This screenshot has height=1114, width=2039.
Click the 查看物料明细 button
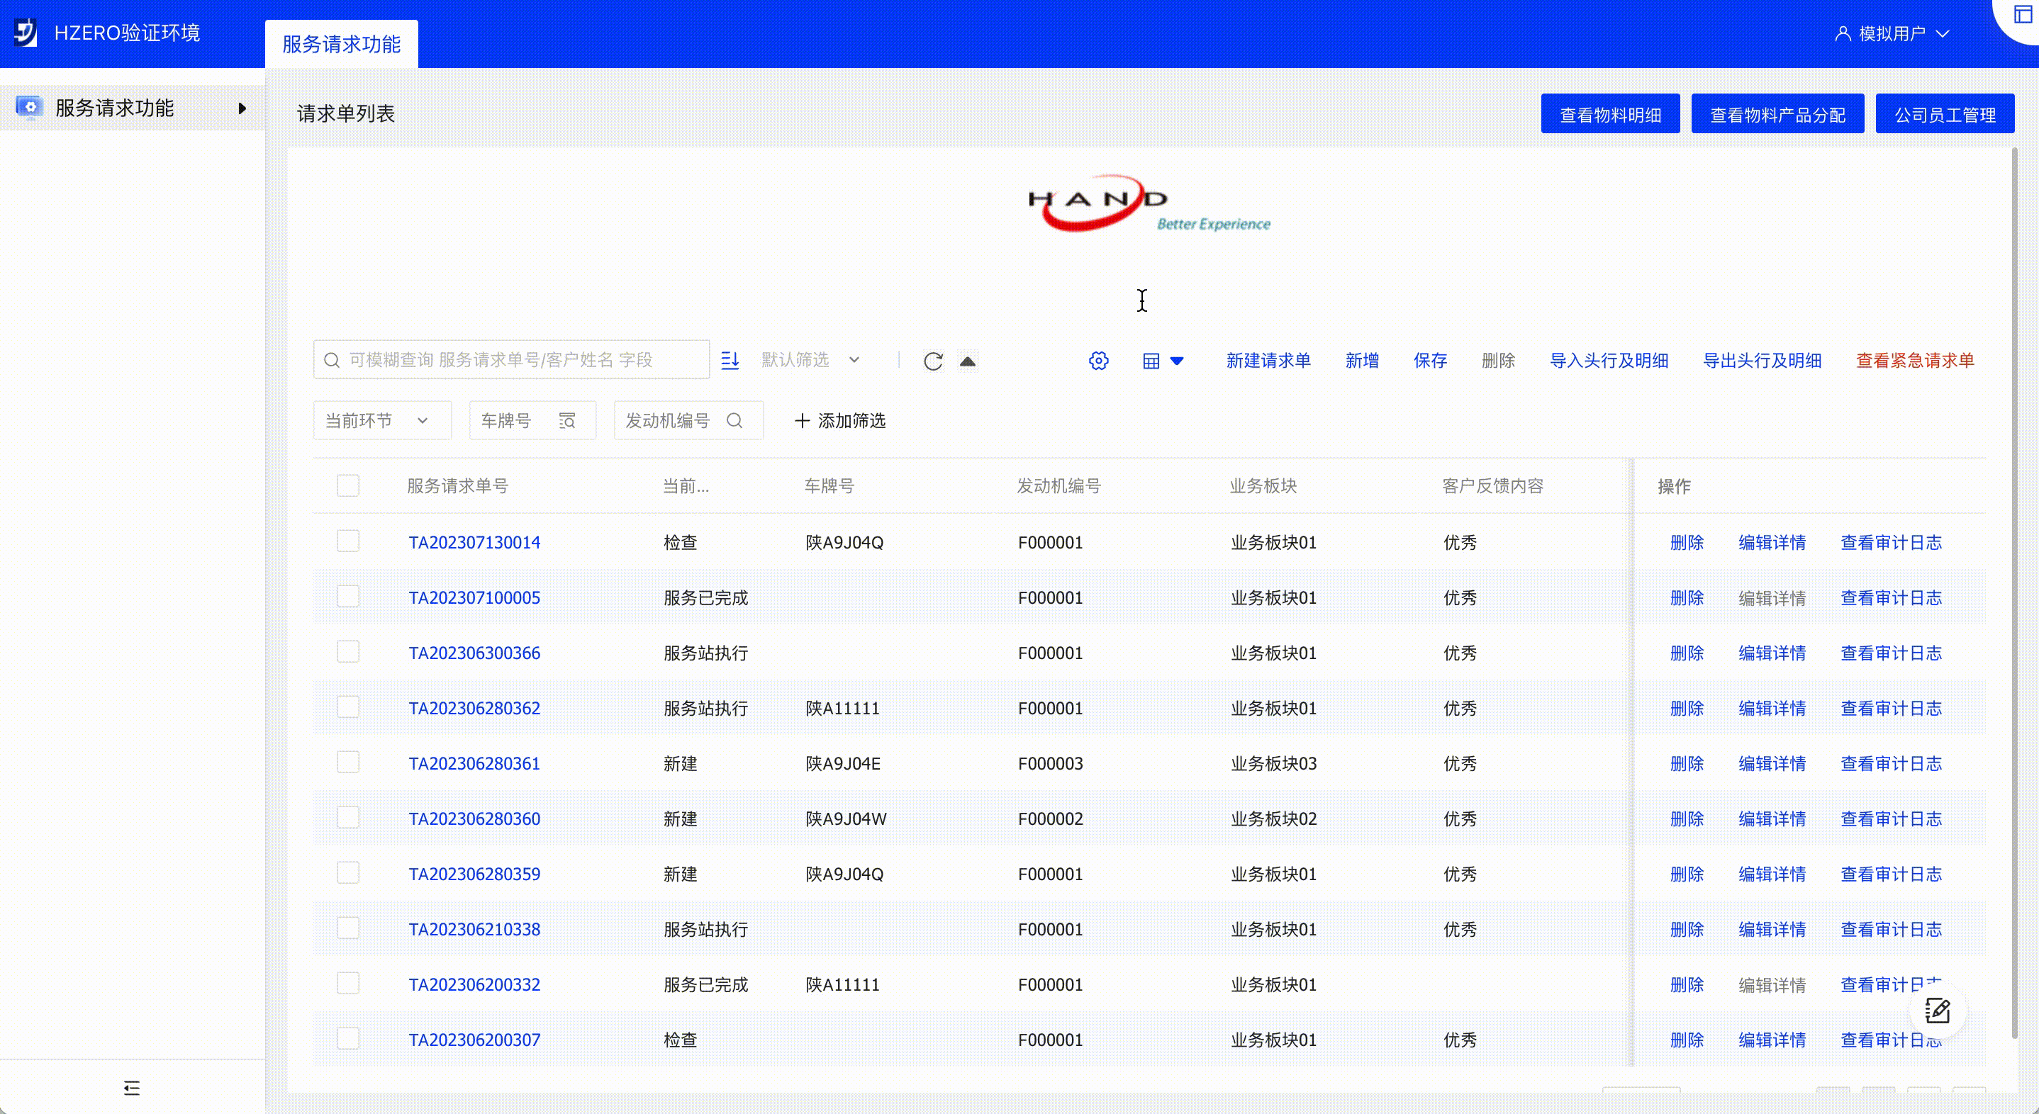1609,115
